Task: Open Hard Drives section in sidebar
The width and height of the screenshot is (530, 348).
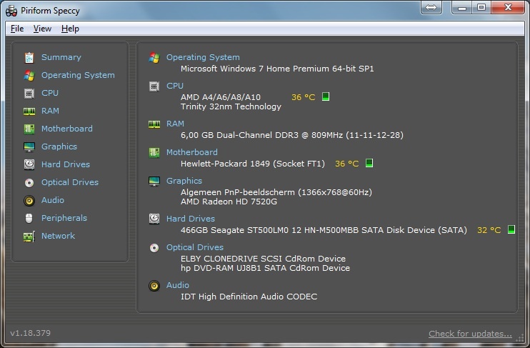Action: (x=66, y=164)
